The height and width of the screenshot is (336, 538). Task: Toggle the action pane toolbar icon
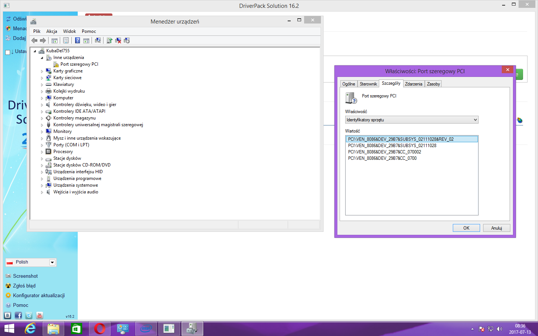point(86,40)
